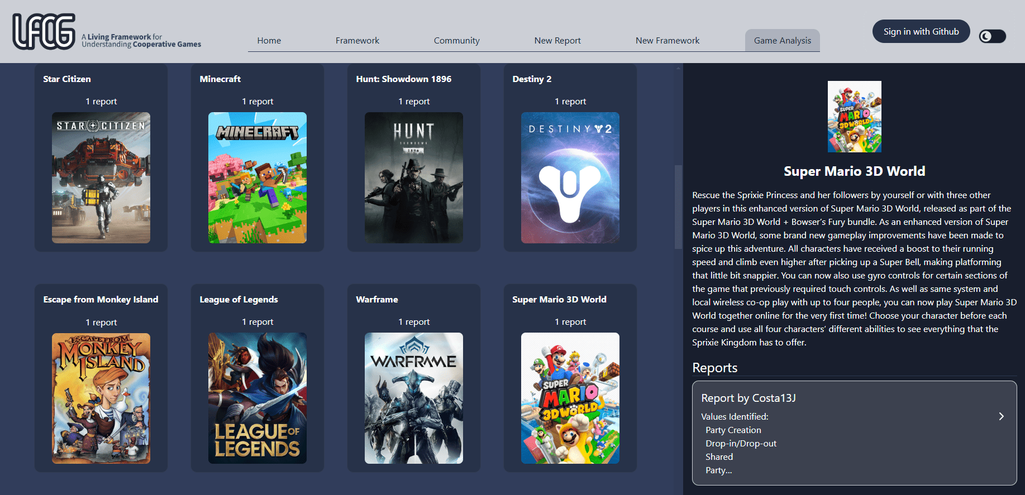Screen dimensions: 1025x495
Task: Select the League of Legends cover
Action: pyautogui.click(x=258, y=398)
